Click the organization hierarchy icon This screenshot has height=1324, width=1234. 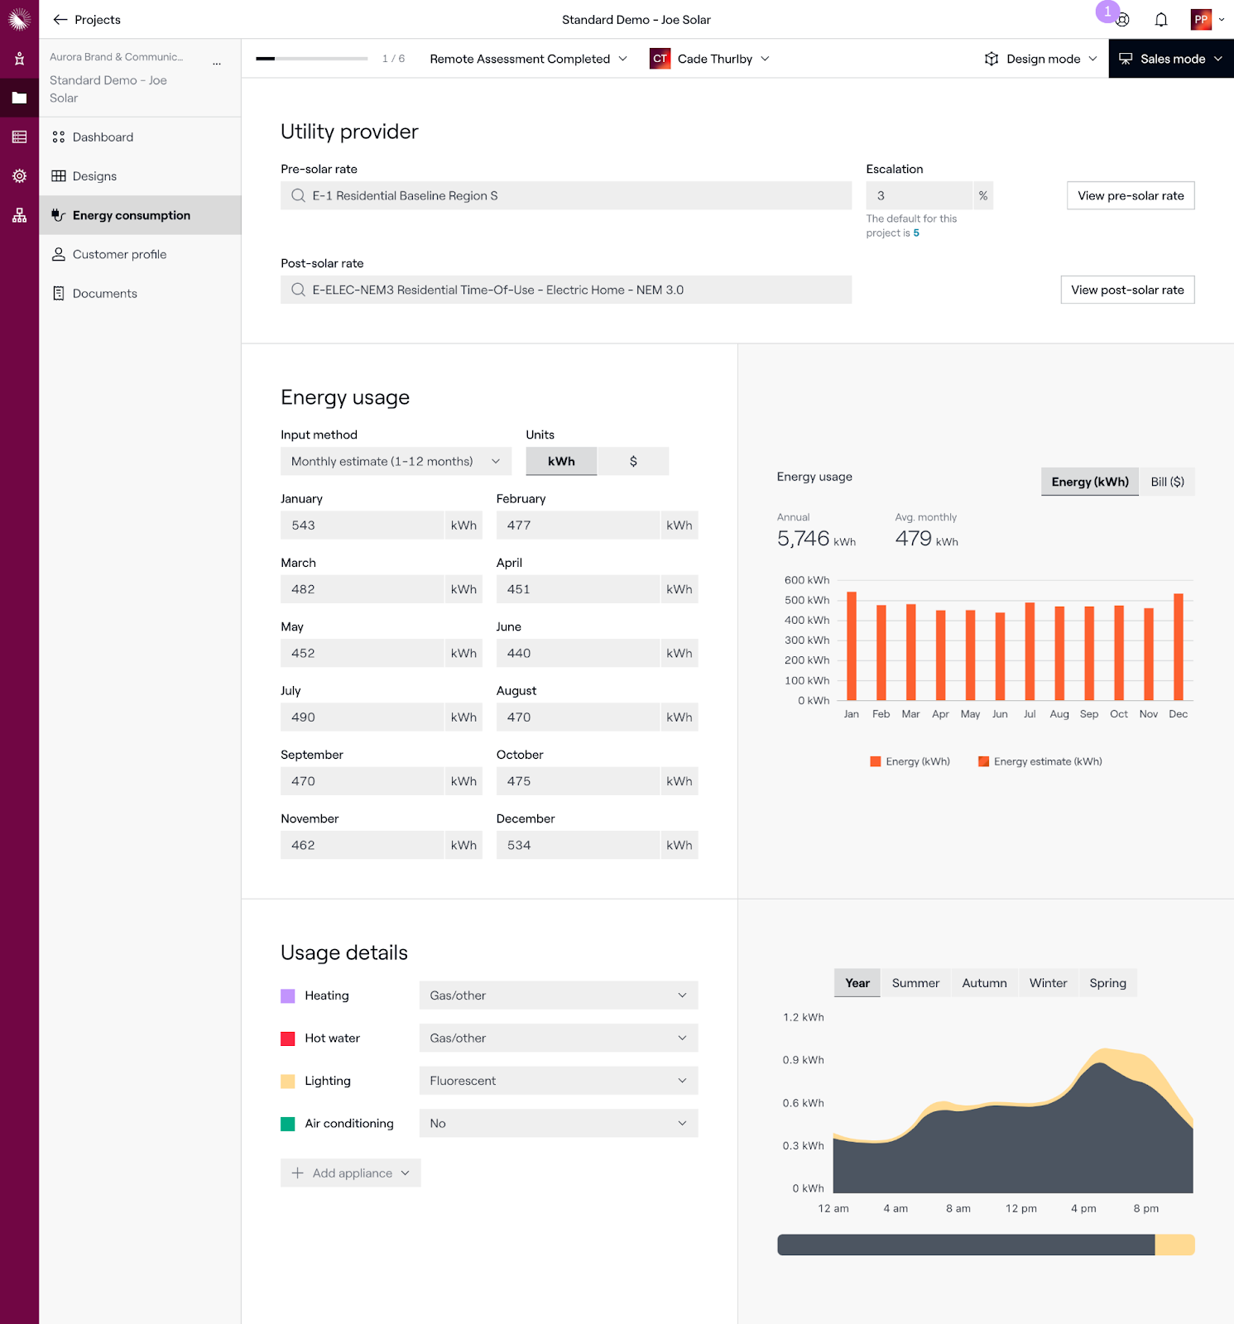19,216
